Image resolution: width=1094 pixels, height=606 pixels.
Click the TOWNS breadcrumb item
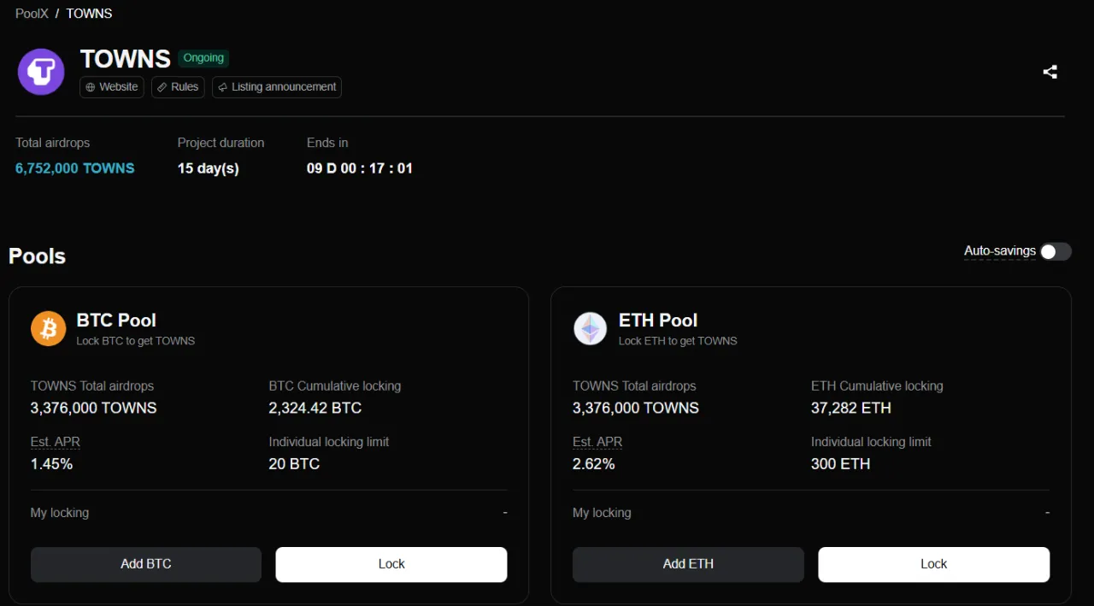pyautogui.click(x=89, y=14)
